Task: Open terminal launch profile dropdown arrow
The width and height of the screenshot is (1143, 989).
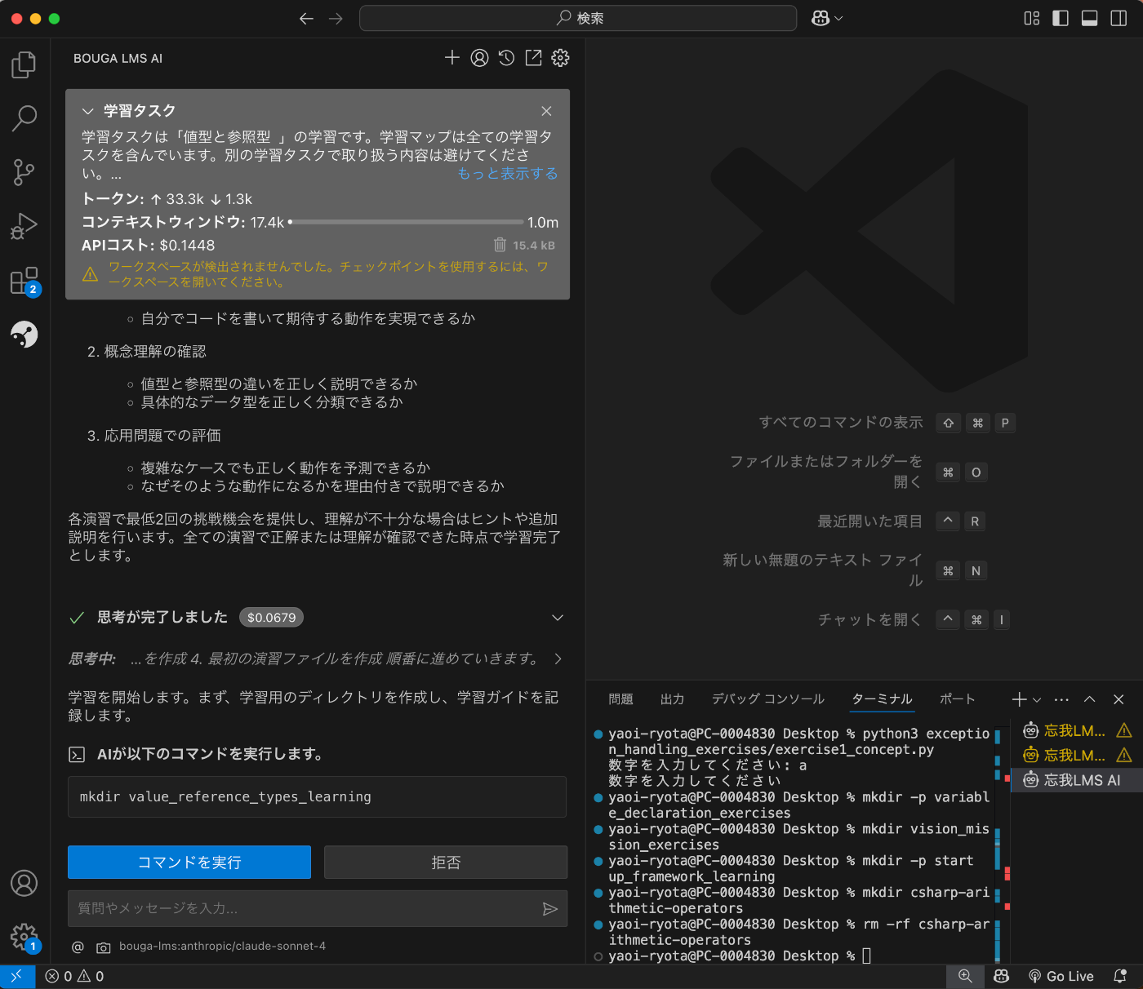Action: click(x=1037, y=699)
